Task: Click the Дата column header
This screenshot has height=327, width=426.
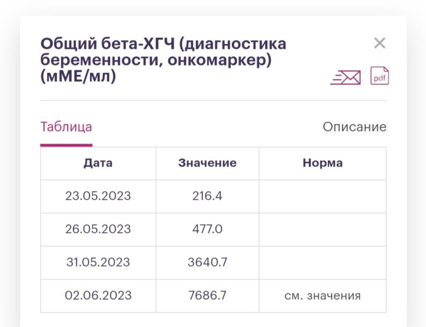Action: pyautogui.click(x=98, y=163)
